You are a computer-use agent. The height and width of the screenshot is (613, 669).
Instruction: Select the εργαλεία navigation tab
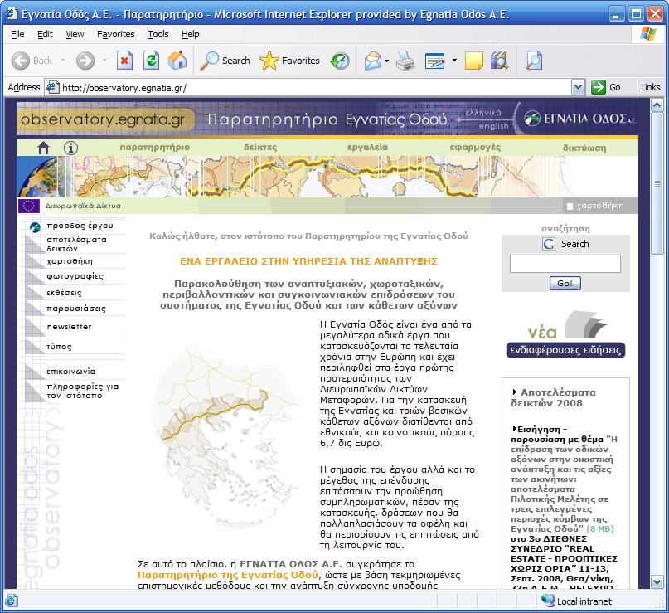pos(367,148)
